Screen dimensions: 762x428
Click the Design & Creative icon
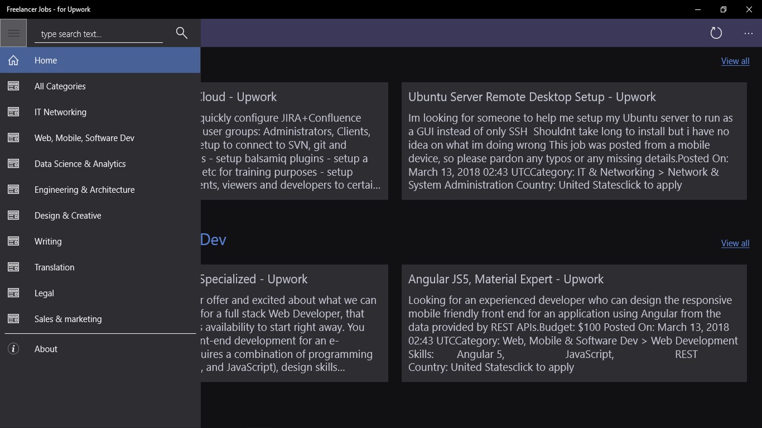pos(13,216)
